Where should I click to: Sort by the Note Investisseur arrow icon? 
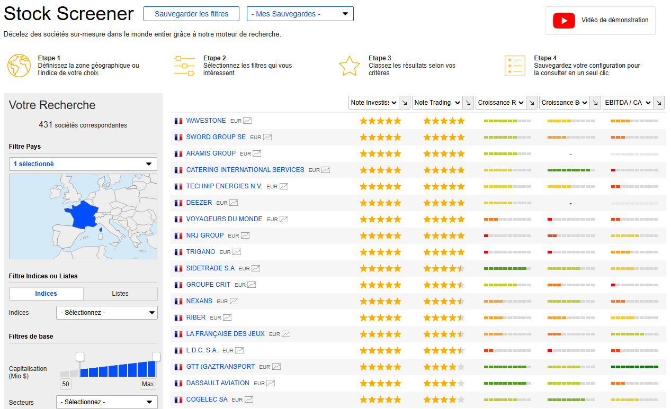[x=404, y=103]
